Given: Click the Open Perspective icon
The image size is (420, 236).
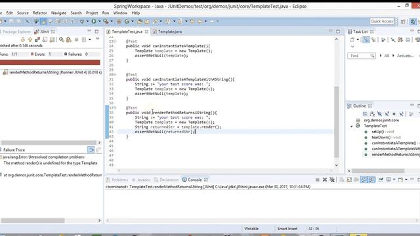Looking at the screenshot, I should pyautogui.click(x=403, y=22).
